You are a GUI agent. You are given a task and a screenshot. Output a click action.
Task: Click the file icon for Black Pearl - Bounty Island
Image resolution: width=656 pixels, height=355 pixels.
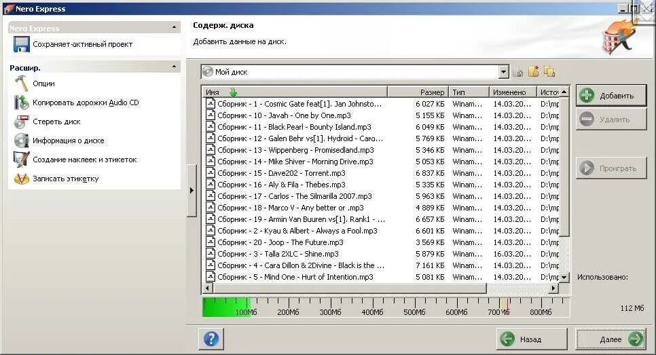(210, 127)
